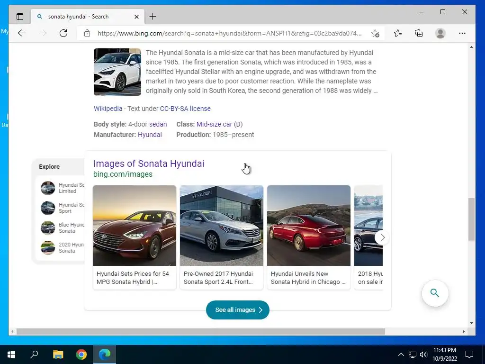Select Hyundai Sonata Sport in Explore
The width and height of the screenshot is (485, 364).
click(63, 208)
